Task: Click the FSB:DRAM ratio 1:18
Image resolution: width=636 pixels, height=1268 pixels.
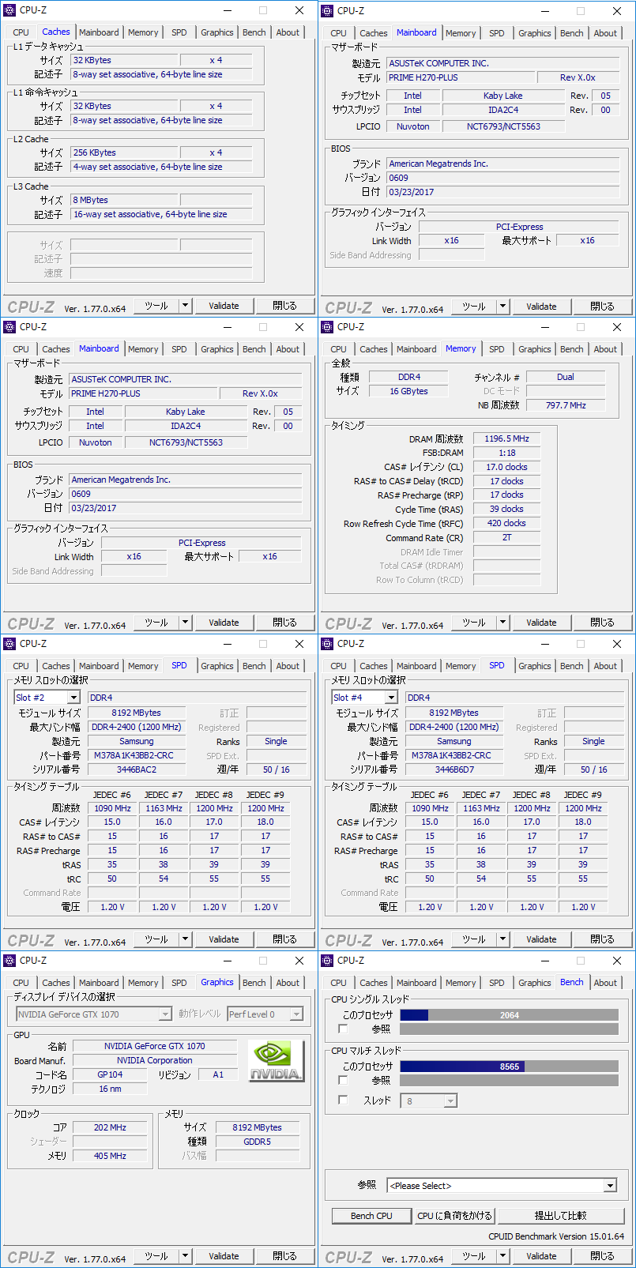Action: [x=506, y=453]
